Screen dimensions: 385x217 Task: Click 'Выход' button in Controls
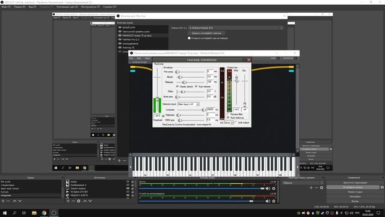click(x=355, y=201)
